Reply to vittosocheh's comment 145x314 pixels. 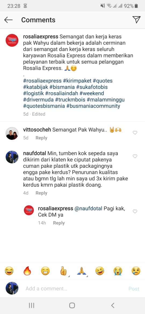coord(41,138)
